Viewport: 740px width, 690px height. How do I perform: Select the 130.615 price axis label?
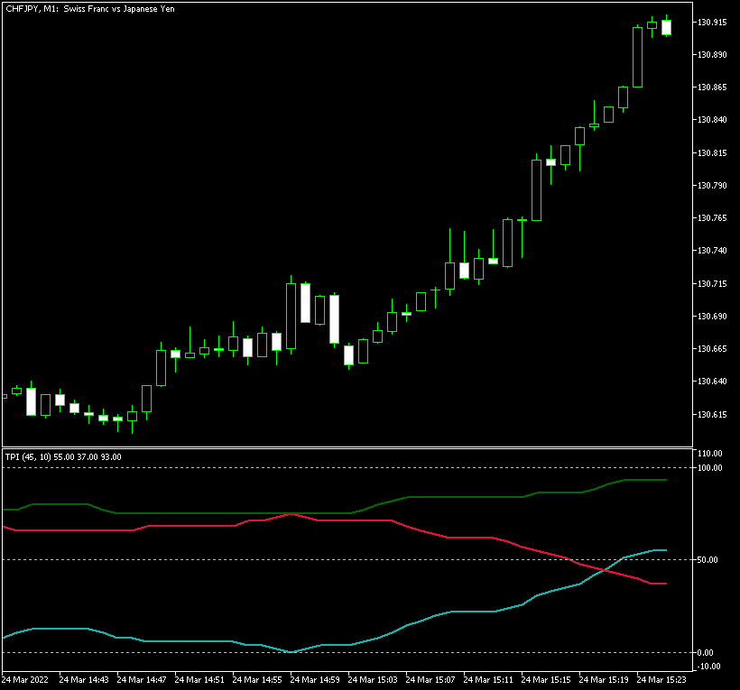[713, 414]
